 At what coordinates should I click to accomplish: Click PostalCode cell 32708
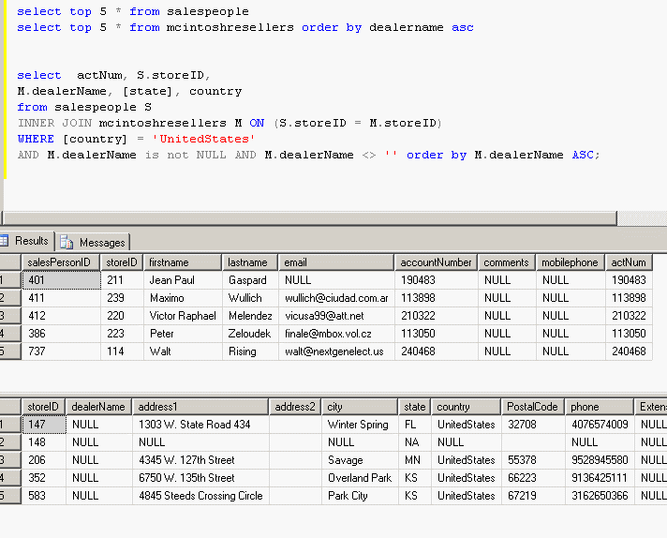(533, 425)
